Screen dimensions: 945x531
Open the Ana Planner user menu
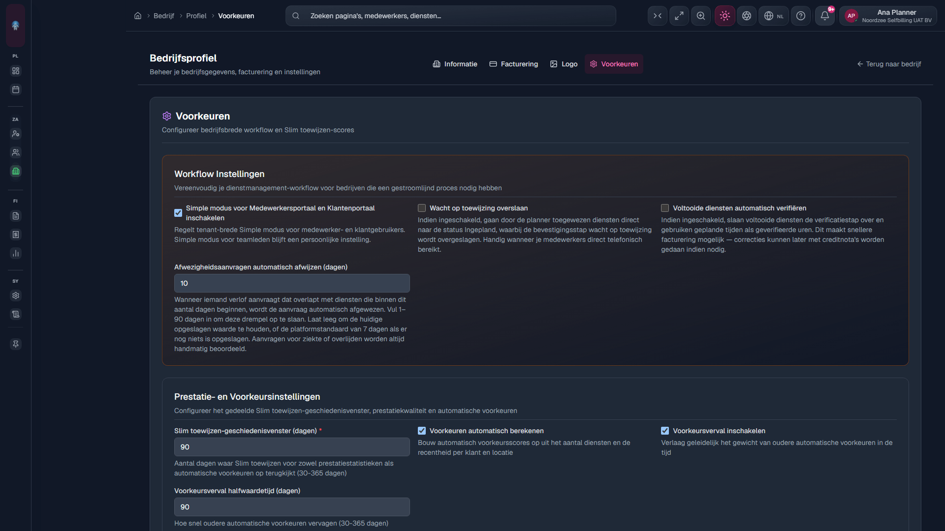pyautogui.click(x=888, y=16)
